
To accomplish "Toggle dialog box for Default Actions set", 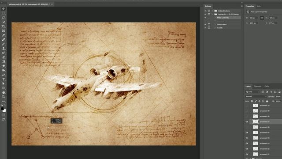I will click(x=209, y=11).
